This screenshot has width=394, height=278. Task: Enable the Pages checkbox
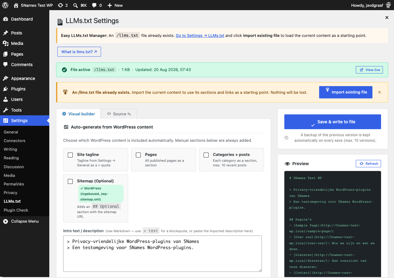pos(138,155)
